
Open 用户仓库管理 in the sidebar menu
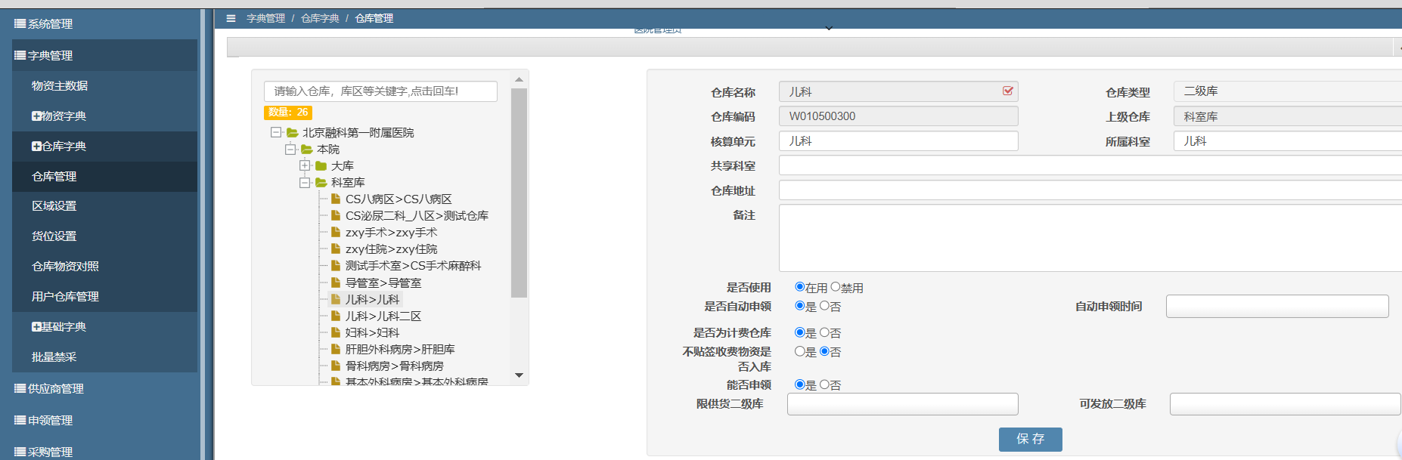pos(65,297)
